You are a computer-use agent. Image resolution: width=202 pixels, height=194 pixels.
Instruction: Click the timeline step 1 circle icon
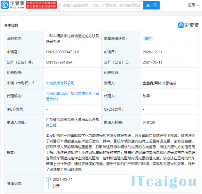(x=48, y=179)
